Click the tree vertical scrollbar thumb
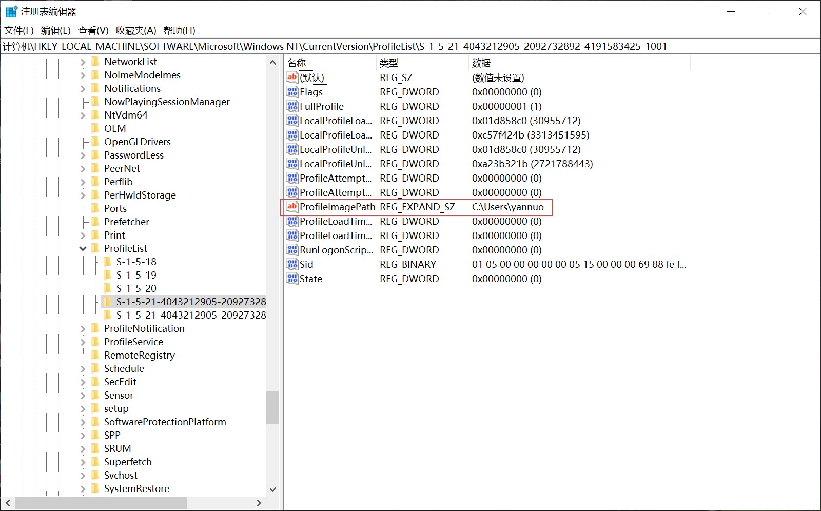Screen dimensions: 821x511 point(272,408)
